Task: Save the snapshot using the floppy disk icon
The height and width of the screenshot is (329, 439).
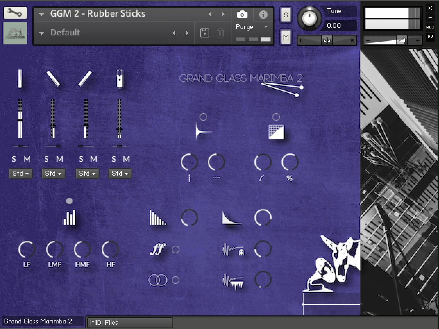Action: tap(205, 33)
